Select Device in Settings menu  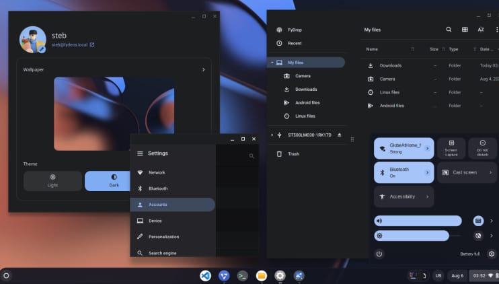click(173, 221)
